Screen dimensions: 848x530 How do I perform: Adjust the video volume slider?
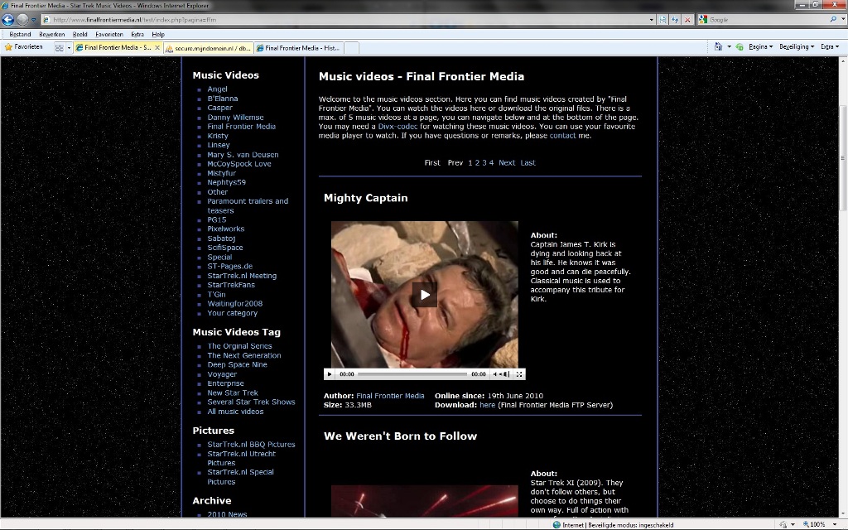click(504, 373)
